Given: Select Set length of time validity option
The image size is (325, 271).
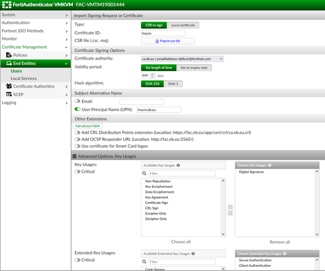Looking at the screenshot, I should pos(158,68).
